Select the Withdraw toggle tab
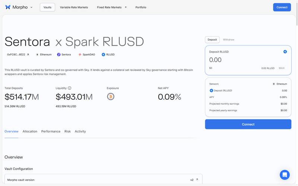 point(229,40)
